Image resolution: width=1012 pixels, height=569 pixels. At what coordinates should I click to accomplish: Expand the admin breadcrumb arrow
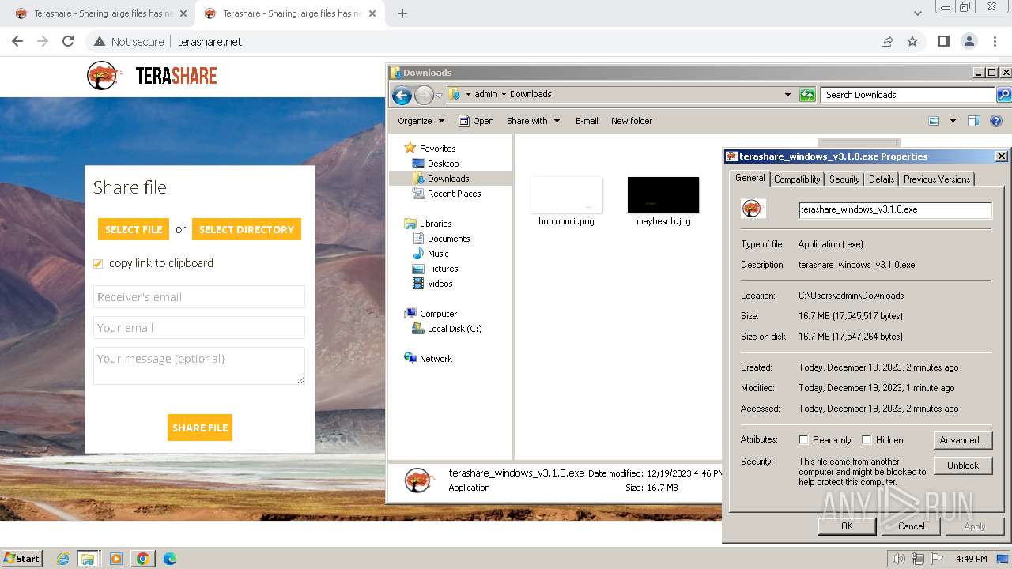click(504, 94)
